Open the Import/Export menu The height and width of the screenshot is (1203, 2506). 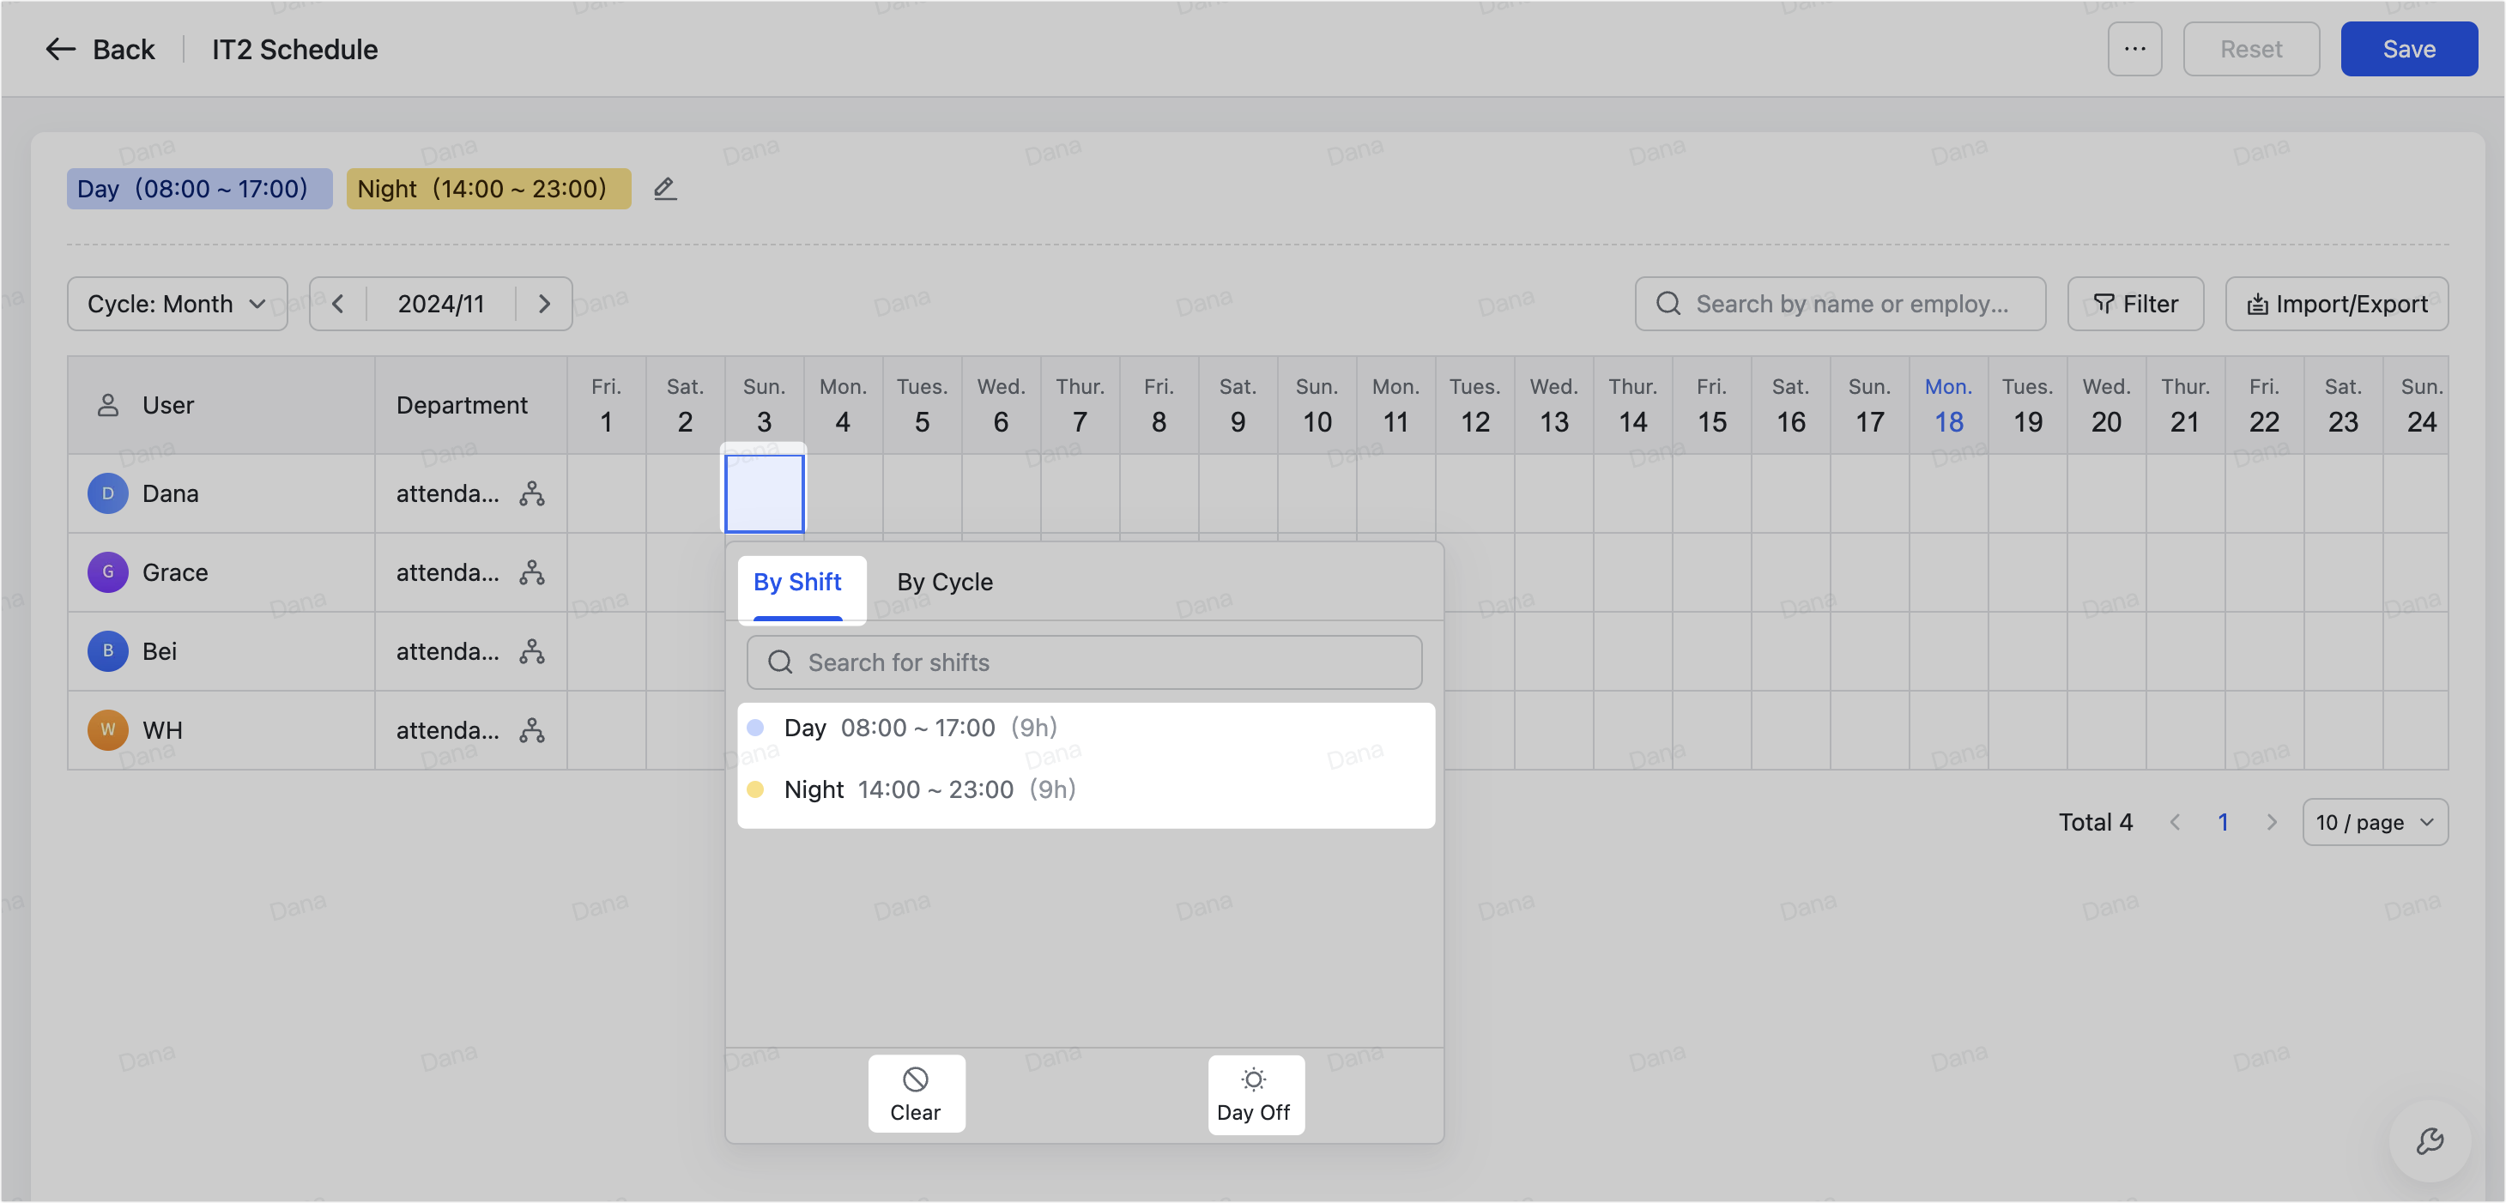(x=2337, y=305)
